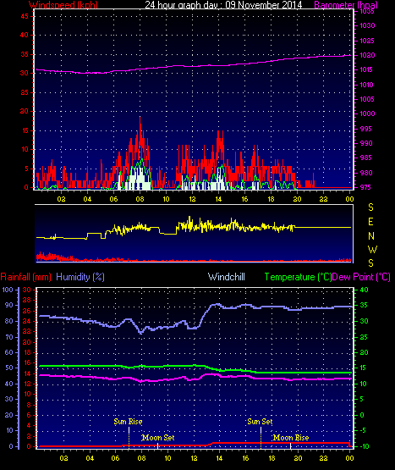Click the '20' hour label under the wind graph
Image resolution: width=395 pixels, height=470 pixels.
297,199
